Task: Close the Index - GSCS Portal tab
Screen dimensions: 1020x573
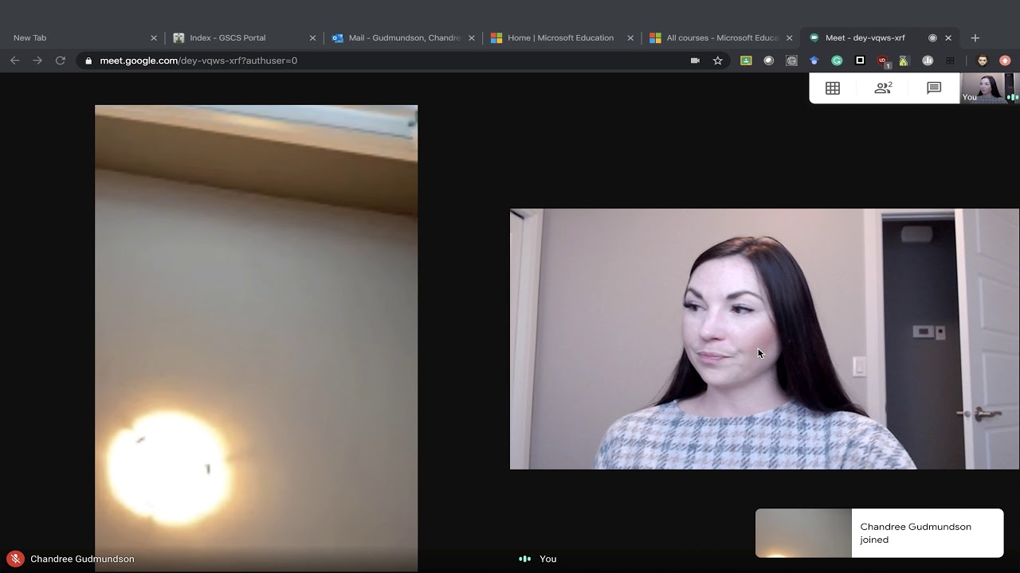Action: pos(312,37)
